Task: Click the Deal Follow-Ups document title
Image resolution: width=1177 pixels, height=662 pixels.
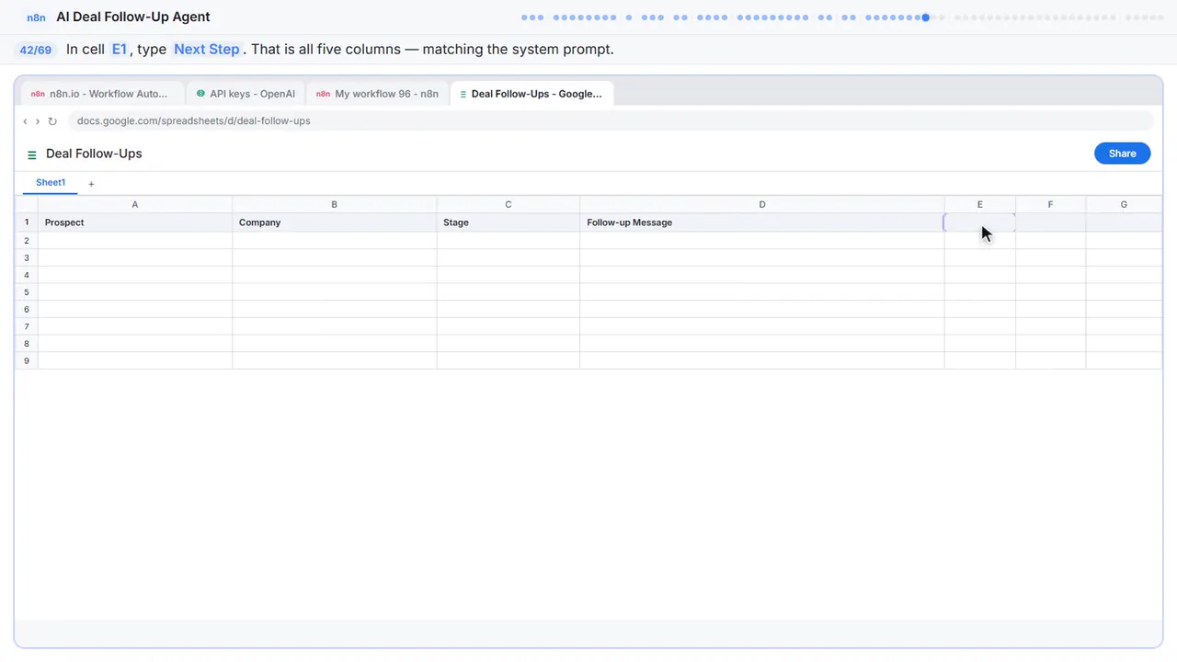Action: pyautogui.click(x=94, y=154)
